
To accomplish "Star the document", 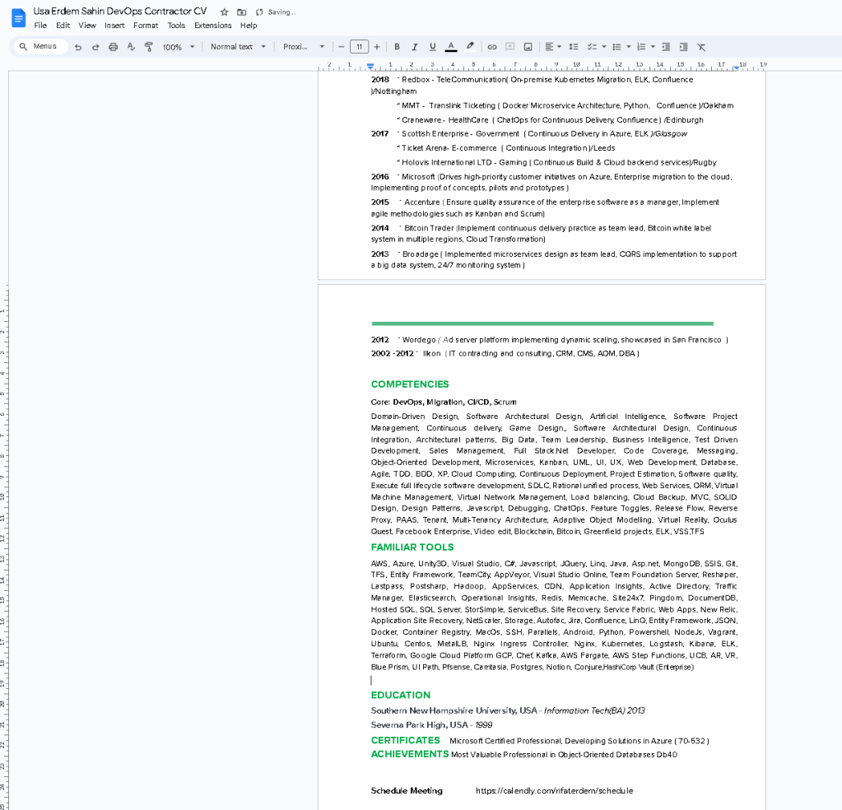I will pyautogui.click(x=225, y=12).
